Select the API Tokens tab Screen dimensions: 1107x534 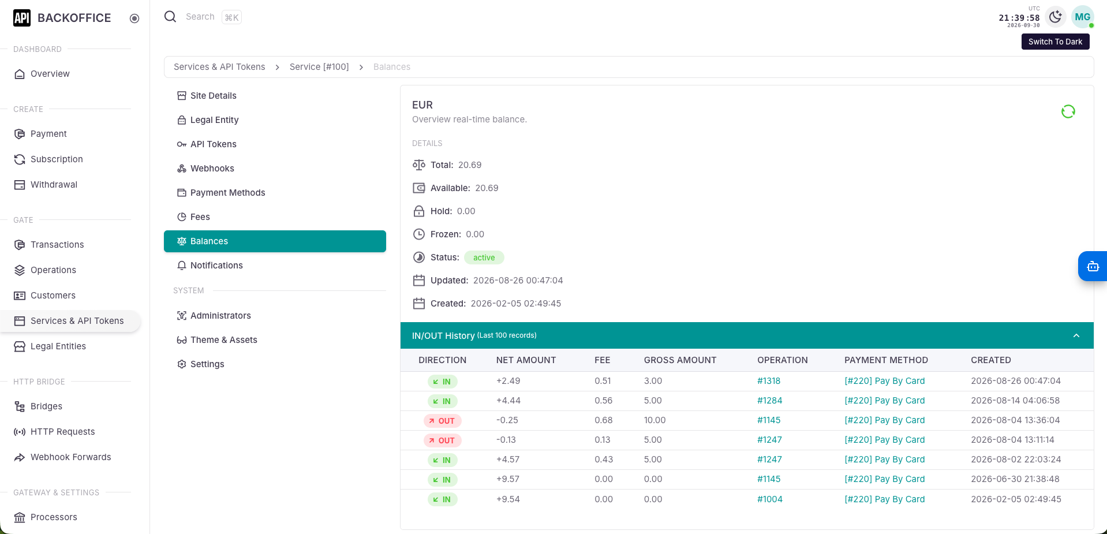click(x=275, y=144)
